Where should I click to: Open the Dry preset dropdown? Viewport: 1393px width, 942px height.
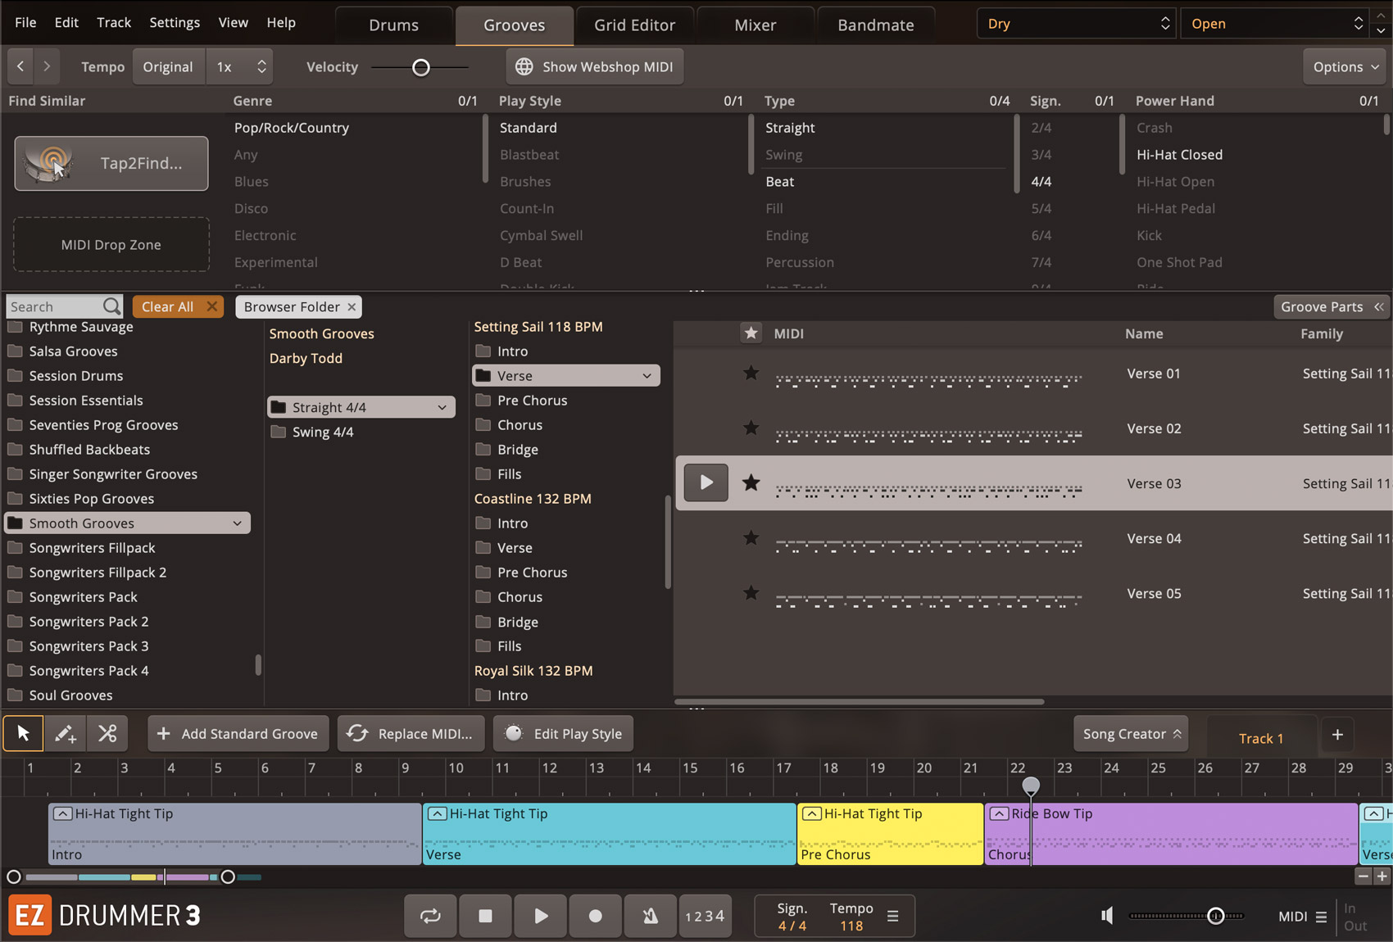click(x=1077, y=24)
